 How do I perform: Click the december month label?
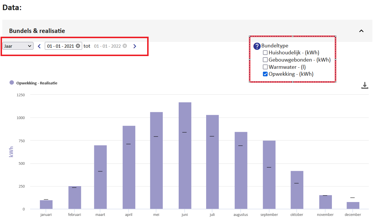(x=353, y=215)
